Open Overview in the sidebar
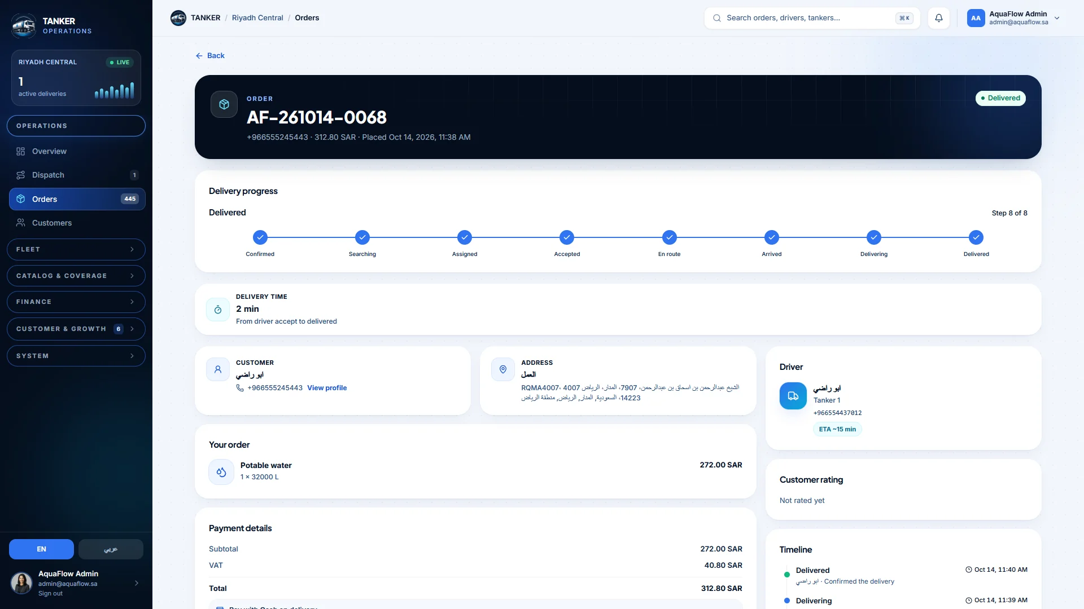This screenshot has width=1084, height=609. [x=77, y=151]
